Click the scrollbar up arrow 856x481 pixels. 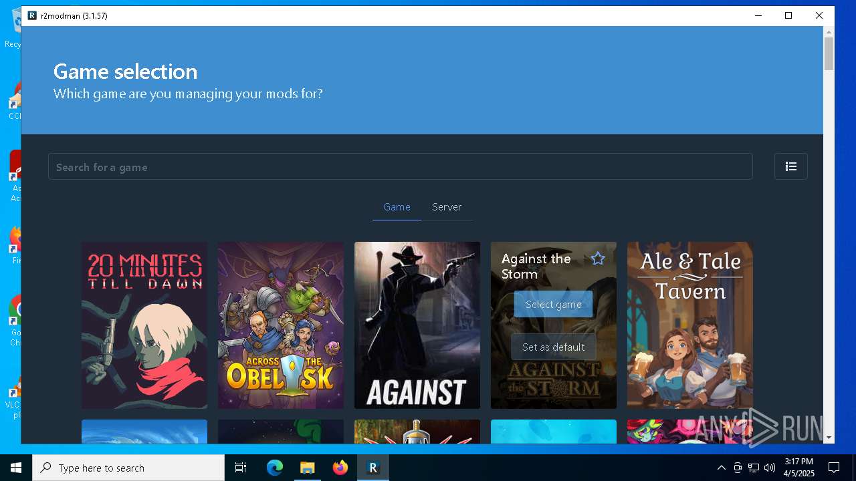click(829, 31)
